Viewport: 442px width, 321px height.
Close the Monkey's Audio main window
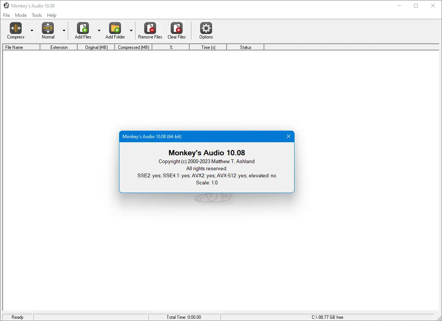click(433, 6)
